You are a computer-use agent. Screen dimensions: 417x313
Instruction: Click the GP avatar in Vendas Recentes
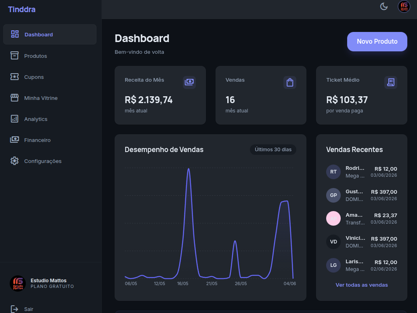coord(333,195)
